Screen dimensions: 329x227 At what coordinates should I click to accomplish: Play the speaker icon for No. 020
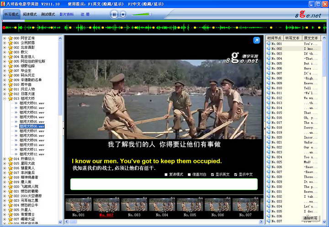(269, 137)
